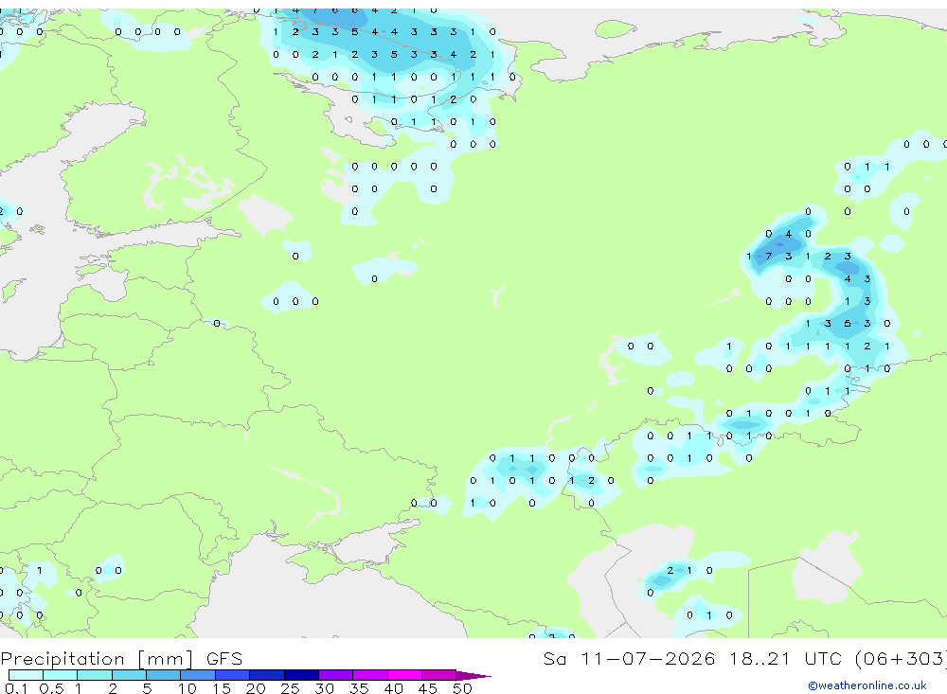Viewport: 947px width, 694px height.
Task: Click the '15' legend scale label
Action: click(221, 688)
